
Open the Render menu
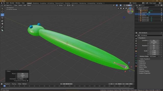pyautogui.click(x=12, y=3)
